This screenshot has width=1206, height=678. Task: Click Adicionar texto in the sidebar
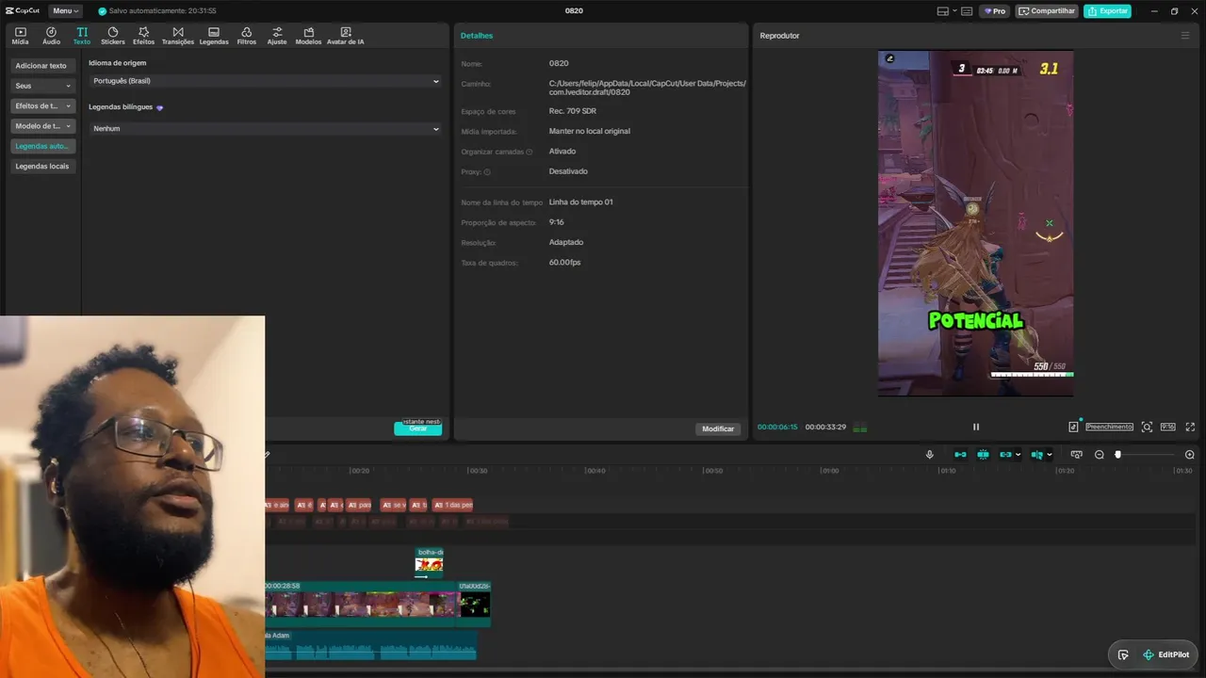[x=41, y=66]
